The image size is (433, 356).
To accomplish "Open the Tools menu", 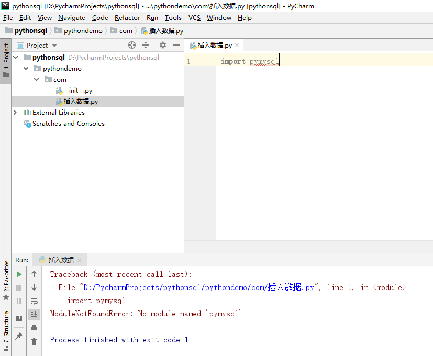I will click(x=173, y=18).
